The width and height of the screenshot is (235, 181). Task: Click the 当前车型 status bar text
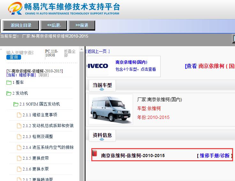pyautogui.click(x=44, y=36)
